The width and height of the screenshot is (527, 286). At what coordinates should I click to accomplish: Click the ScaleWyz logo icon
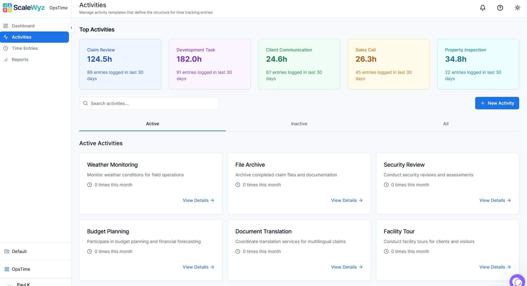pyautogui.click(x=7, y=8)
